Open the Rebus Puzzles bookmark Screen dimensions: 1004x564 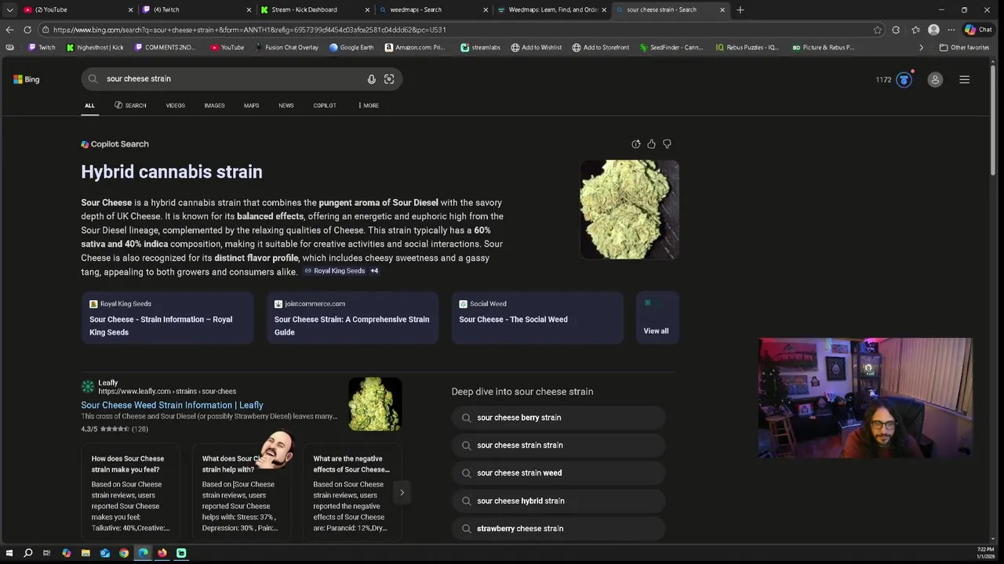pyautogui.click(x=747, y=47)
